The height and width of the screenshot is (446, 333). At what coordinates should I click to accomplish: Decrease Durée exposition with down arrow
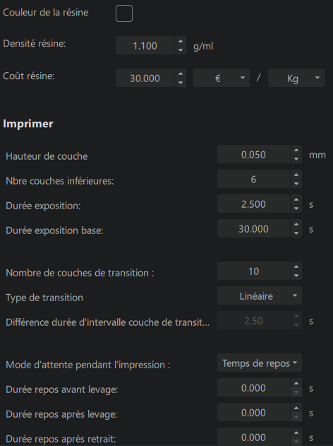296,209
